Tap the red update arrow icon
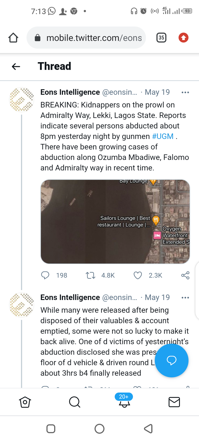 [x=183, y=38]
